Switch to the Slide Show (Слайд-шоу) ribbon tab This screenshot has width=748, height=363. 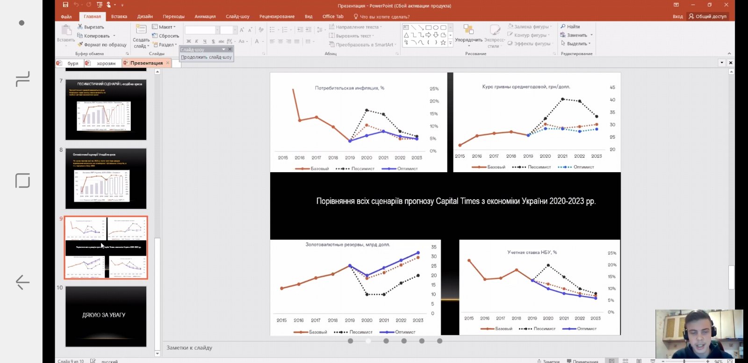tap(237, 16)
